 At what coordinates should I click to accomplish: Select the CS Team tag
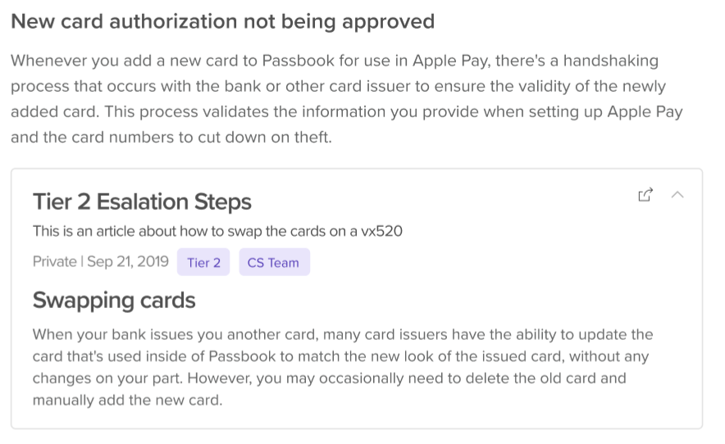coord(274,263)
